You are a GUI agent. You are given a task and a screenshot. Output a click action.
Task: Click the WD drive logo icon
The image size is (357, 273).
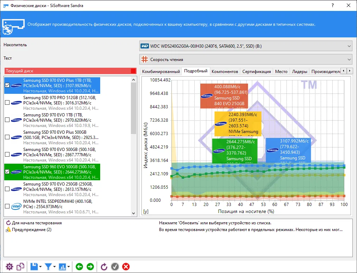[145, 46]
